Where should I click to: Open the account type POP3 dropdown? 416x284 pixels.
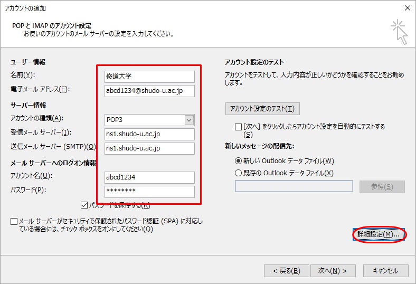[x=189, y=120]
